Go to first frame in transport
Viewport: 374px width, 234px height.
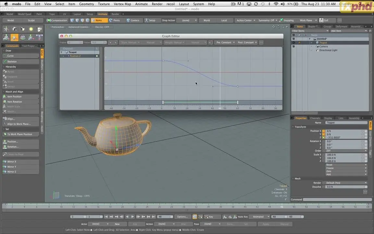(x=106, y=217)
